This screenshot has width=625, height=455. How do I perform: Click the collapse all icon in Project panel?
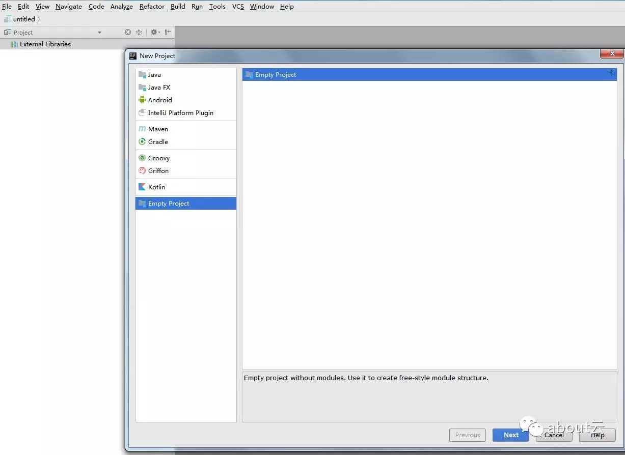[x=139, y=32]
